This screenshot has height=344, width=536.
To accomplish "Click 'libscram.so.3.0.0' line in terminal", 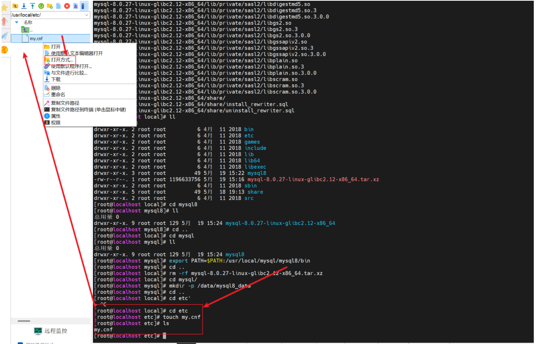I will click(x=290, y=92).
